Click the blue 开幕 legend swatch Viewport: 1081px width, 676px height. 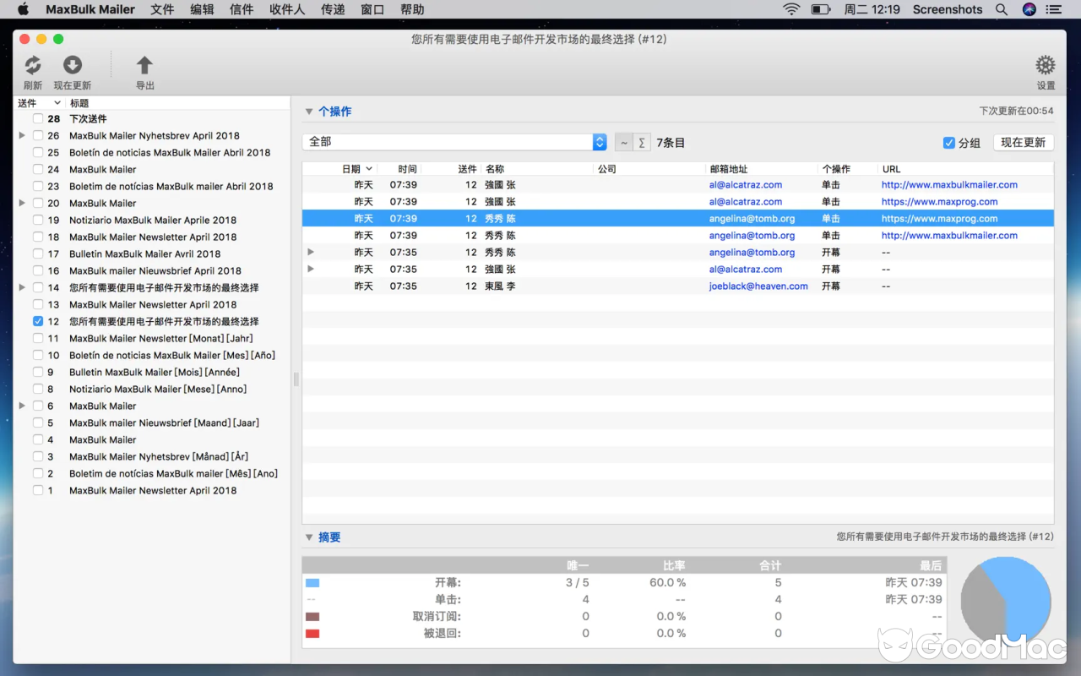[x=313, y=582]
